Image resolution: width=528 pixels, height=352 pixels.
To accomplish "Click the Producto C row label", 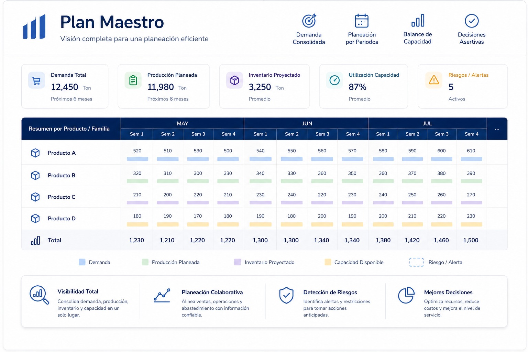I will click(x=62, y=197).
